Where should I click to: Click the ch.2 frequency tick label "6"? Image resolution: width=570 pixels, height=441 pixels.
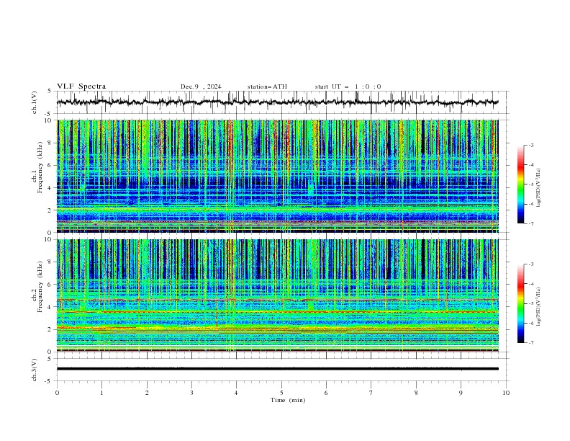(50, 285)
